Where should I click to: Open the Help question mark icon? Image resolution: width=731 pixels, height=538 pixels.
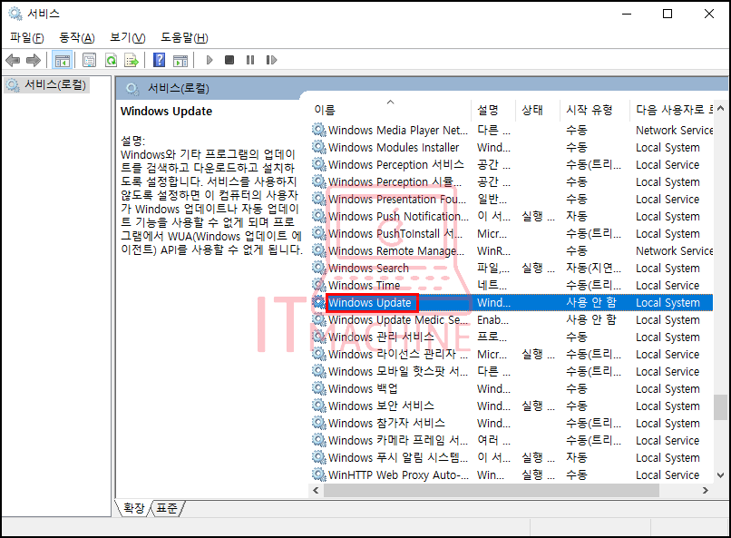[159, 60]
